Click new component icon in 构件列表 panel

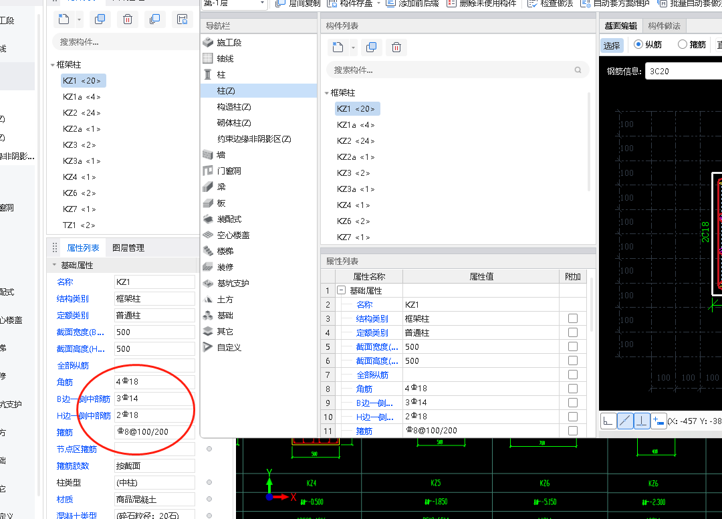338,47
